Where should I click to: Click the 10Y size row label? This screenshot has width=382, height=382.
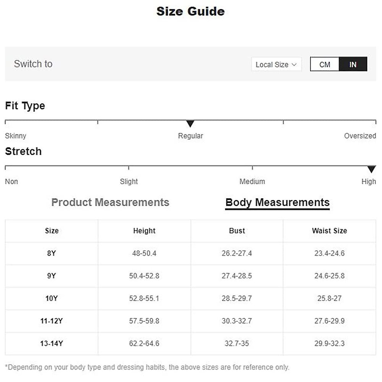pyautogui.click(x=52, y=299)
